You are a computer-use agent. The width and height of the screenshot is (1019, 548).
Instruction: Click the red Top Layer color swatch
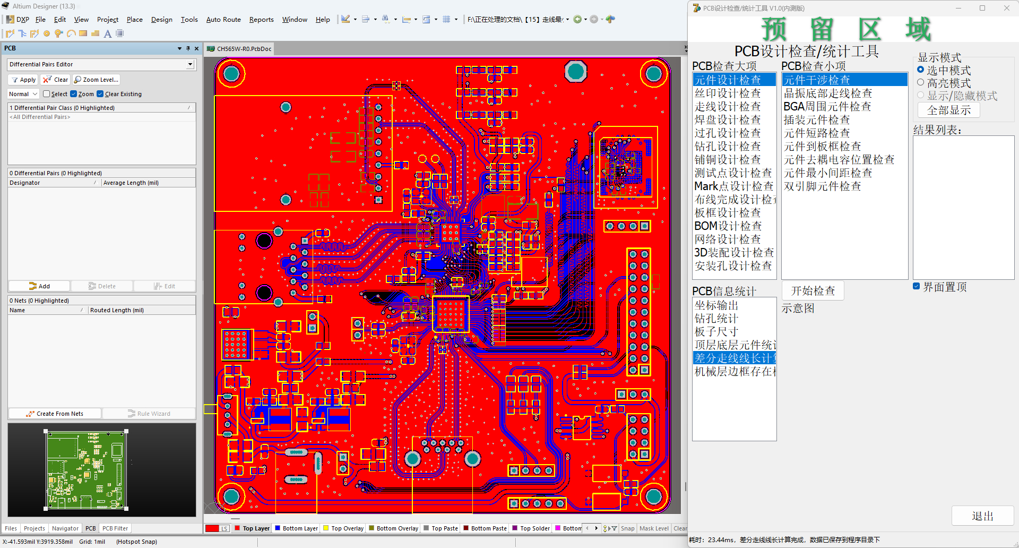point(237,528)
